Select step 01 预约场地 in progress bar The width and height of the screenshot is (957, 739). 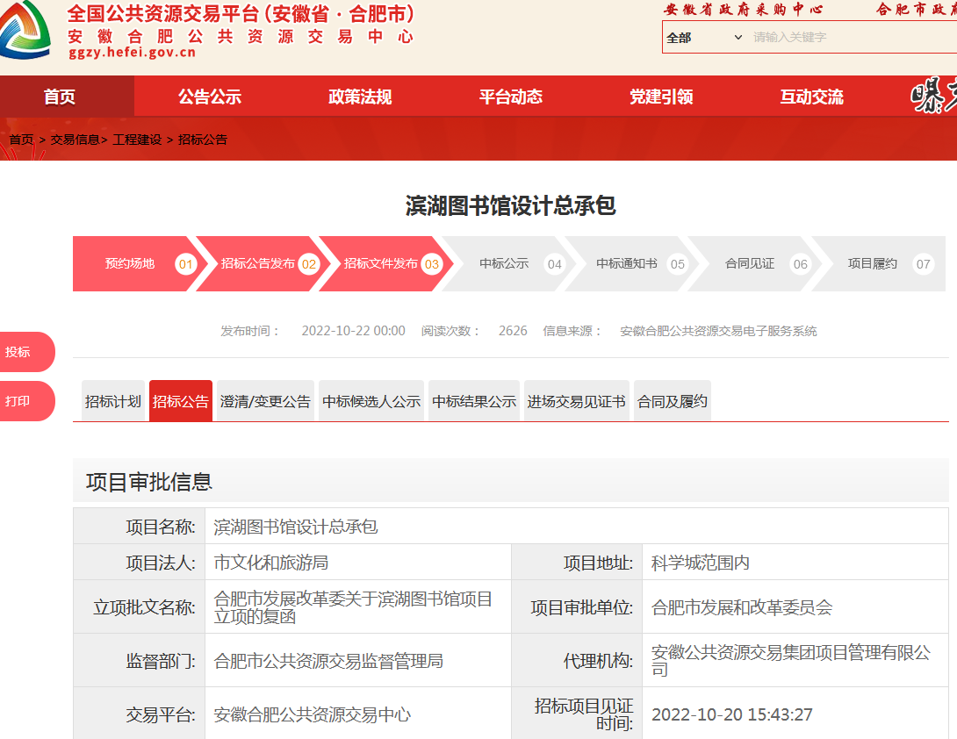point(132,263)
